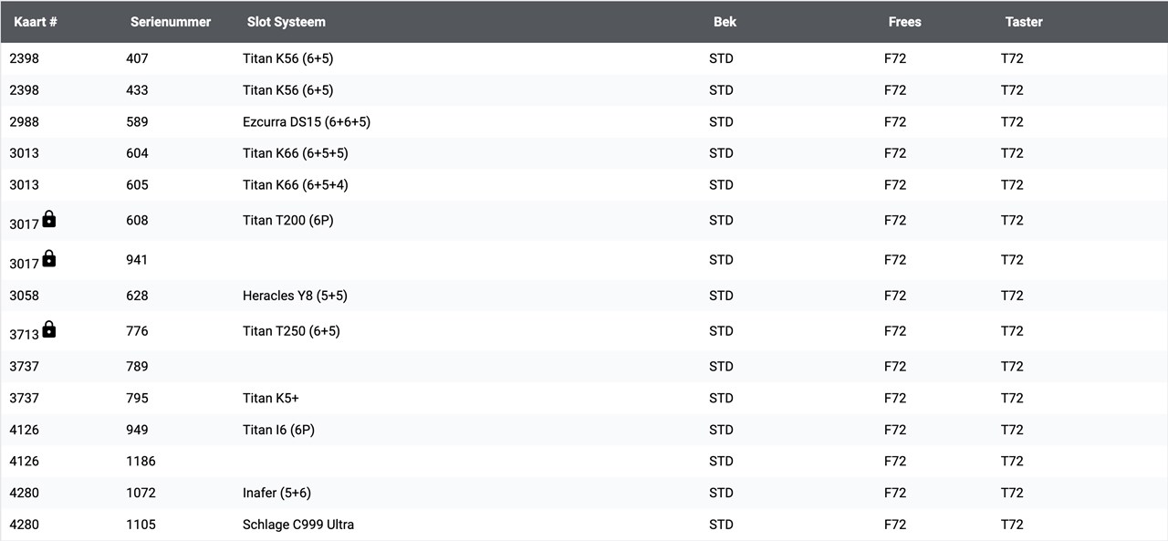Sort by the Kaart # column header
1168x541 pixels.
coord(36,22)
